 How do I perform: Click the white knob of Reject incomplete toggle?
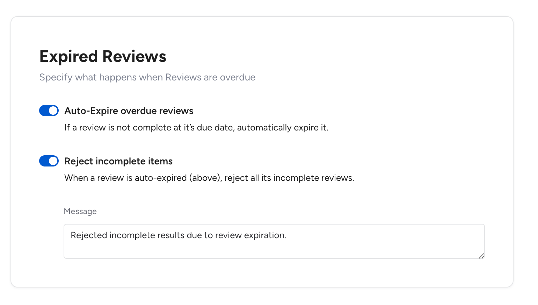point(53,161)
